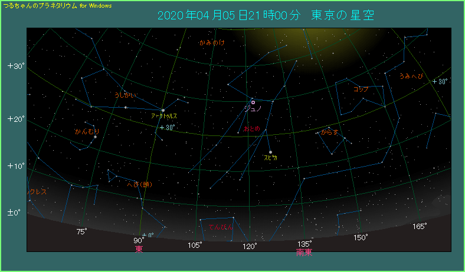Select the からす constellation label
Image resolution: width=465 pixels, height=272 pixels.
(x=329, y=132)
